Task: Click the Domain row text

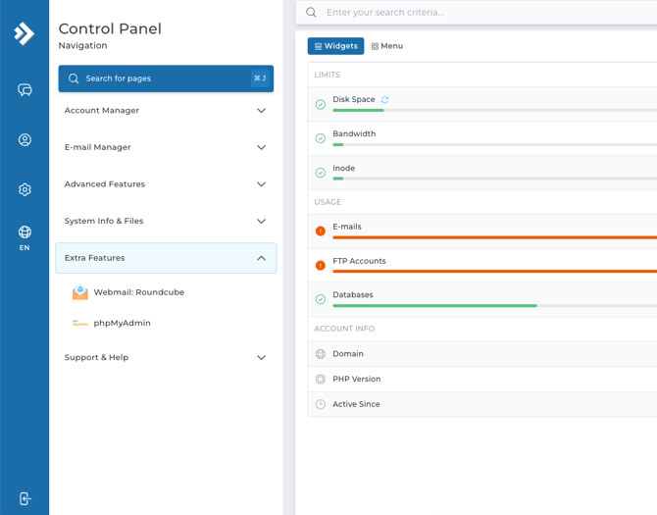Action: point(348,354)
